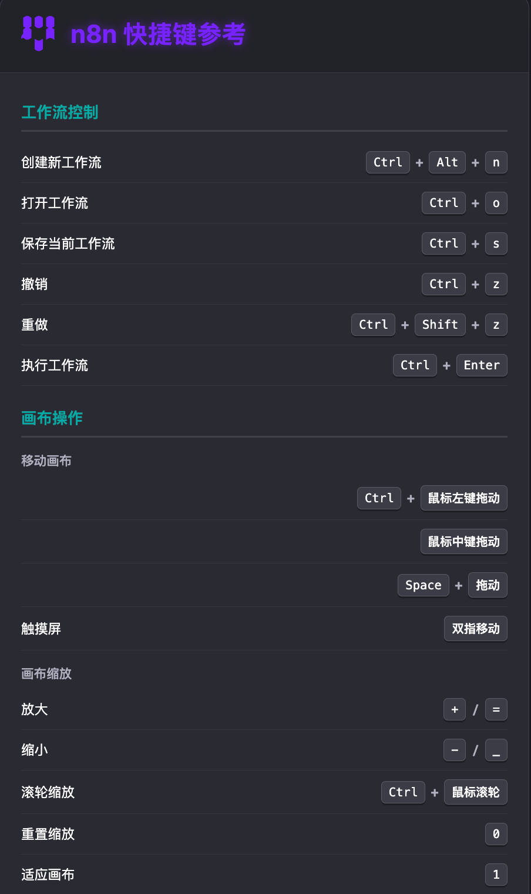Screen dimensions: 531x894
Task: Click the Shift key in 重做 row
Action: pyautogui.click(x=440, y=325)
